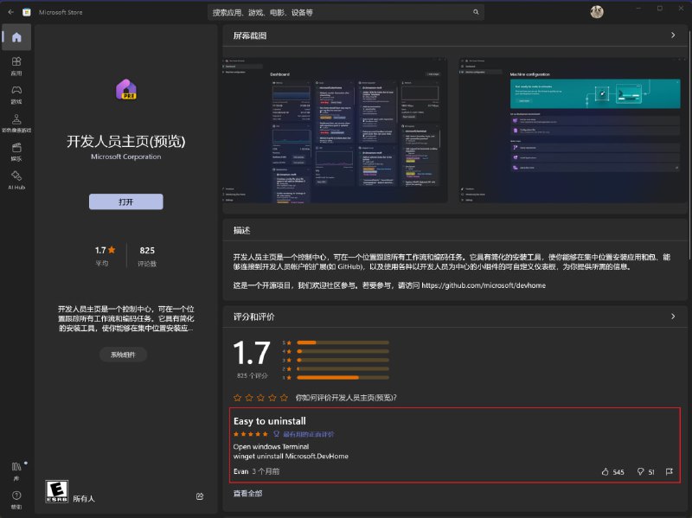Click 查看全部 to see all reviews
The height and width of the screenshot is (518, 692).
247,493
